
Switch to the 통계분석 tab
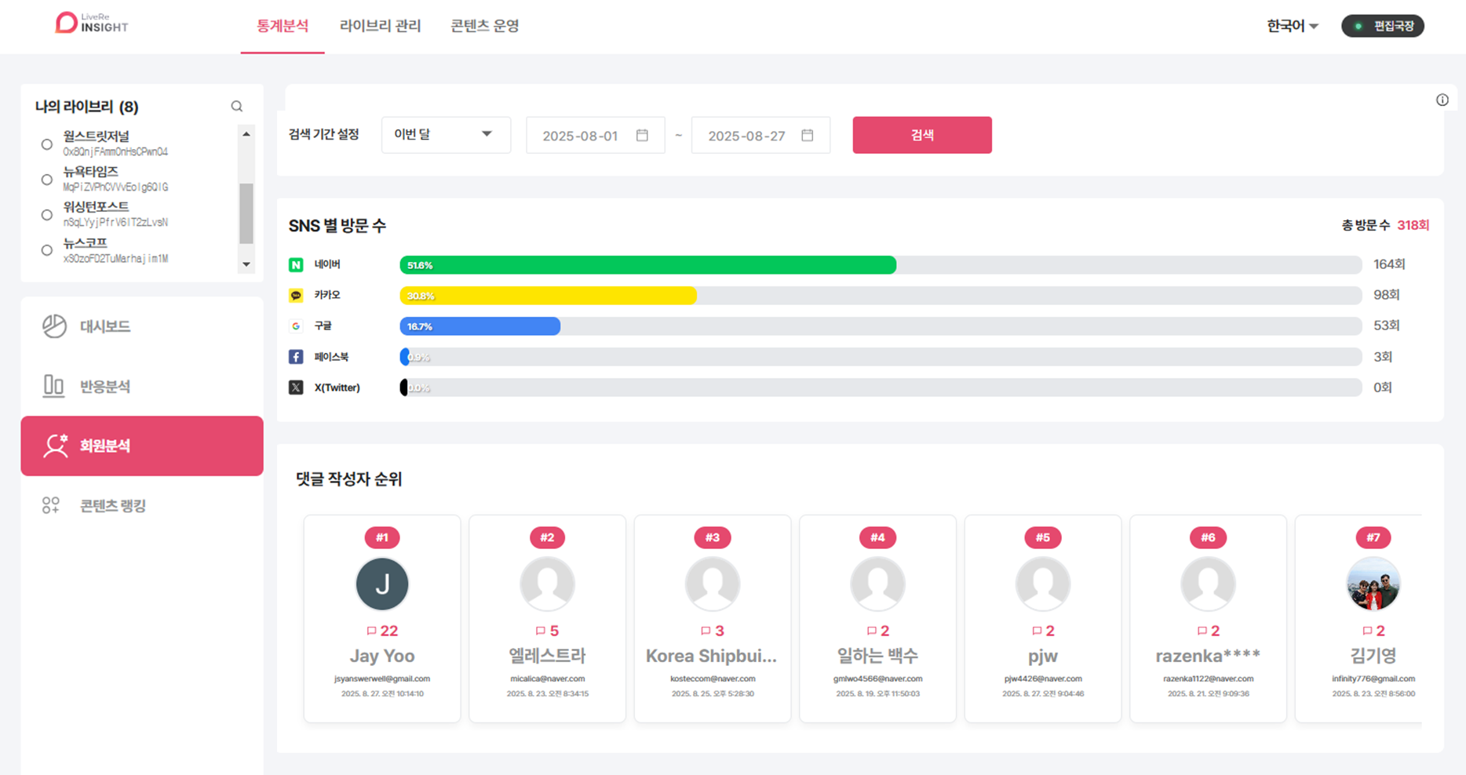click(283, 26)
